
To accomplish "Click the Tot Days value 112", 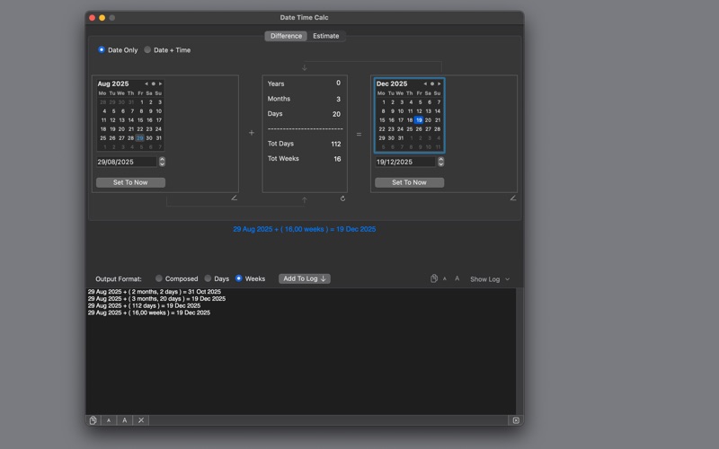I will [x=336, y=144].
